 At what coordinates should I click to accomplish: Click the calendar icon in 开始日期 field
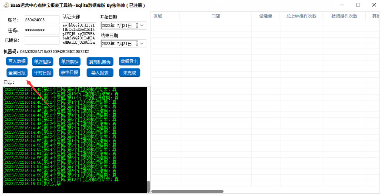pyautogui.click(x=137, y=26)
